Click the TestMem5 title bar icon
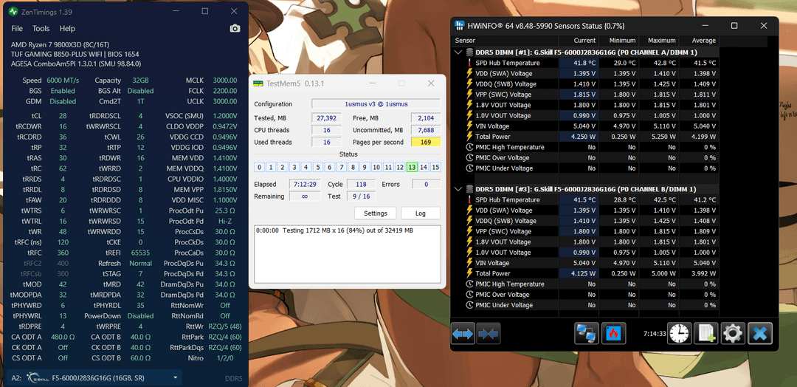 (x=258, y=83)
